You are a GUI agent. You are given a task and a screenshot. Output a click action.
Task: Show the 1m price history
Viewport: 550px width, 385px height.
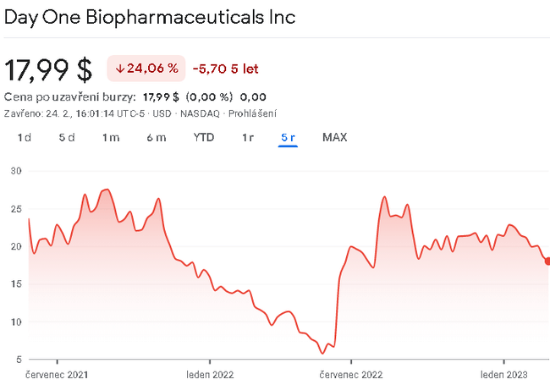click(x=111, y=137)
